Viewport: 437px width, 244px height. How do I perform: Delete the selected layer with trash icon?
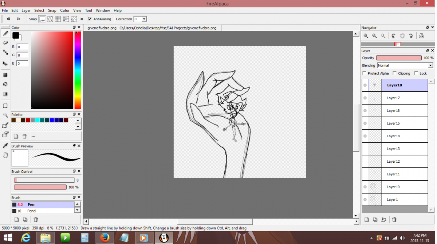pyautogui.click(x=394, y=220)
